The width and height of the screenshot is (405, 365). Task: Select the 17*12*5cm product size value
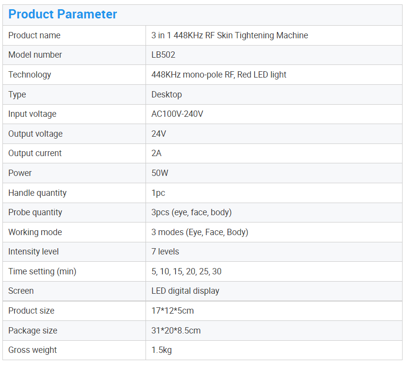(172, 311)
